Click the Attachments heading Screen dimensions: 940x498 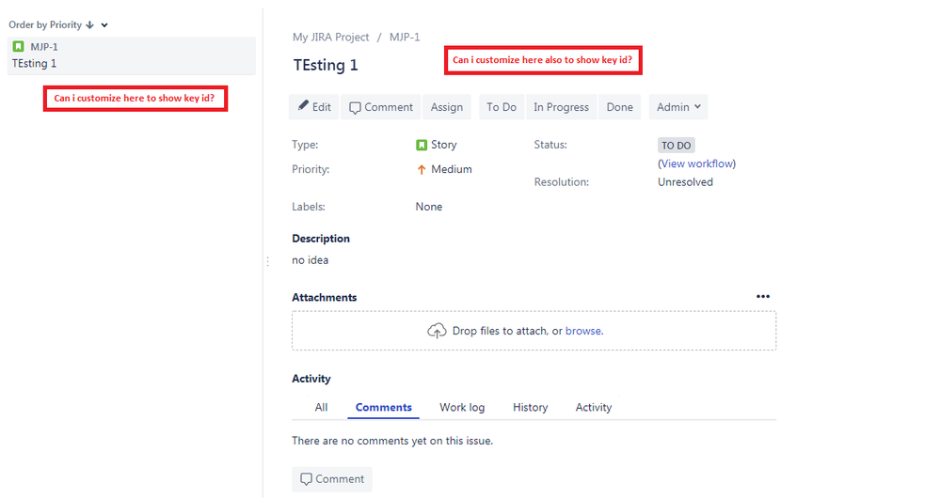pos(325,297)
